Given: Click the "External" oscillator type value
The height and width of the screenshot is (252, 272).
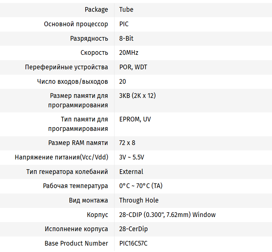Looking at the screenshot, I should click(131, 172).
